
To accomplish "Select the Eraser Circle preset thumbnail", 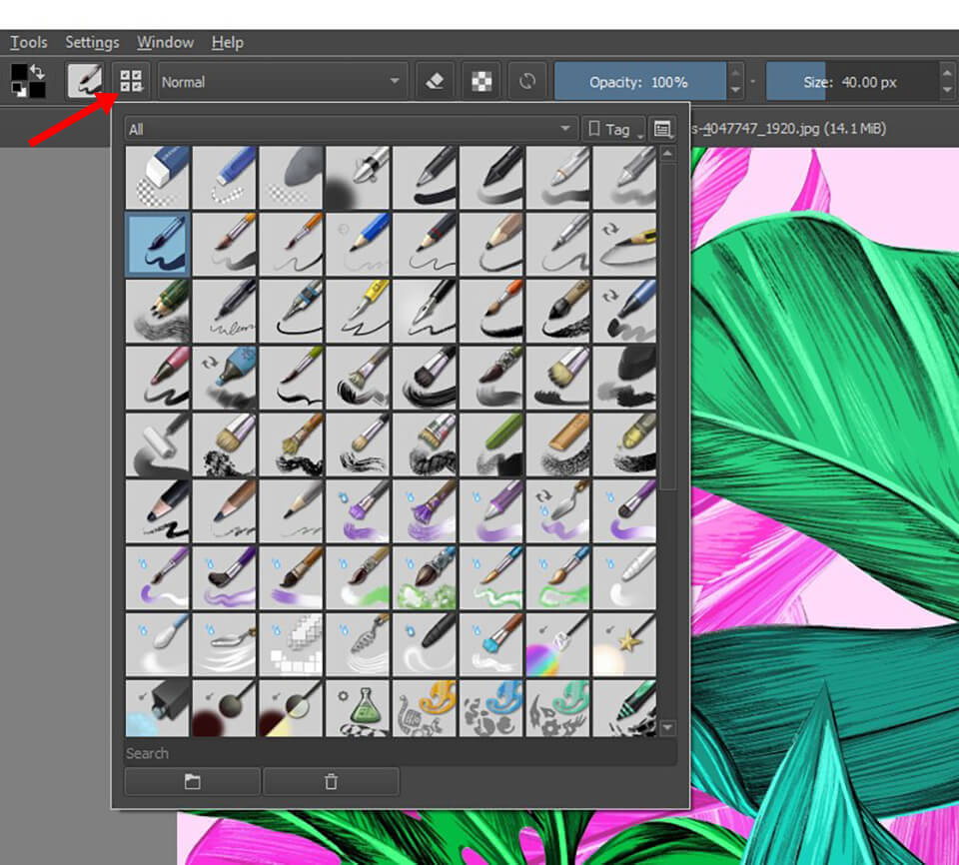I will [157, 178].
